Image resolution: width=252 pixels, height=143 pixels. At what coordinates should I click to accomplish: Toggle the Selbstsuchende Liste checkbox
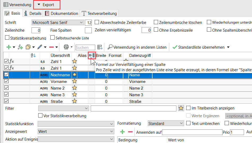tap(53, 38)
